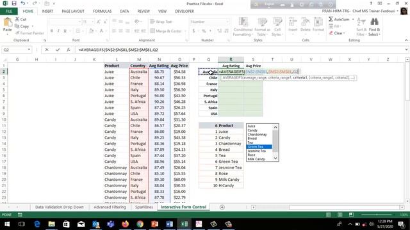This screenshot has height=230, width=410.
Task: Switch to Page Layout view in status bar
Action: (340, 215)
